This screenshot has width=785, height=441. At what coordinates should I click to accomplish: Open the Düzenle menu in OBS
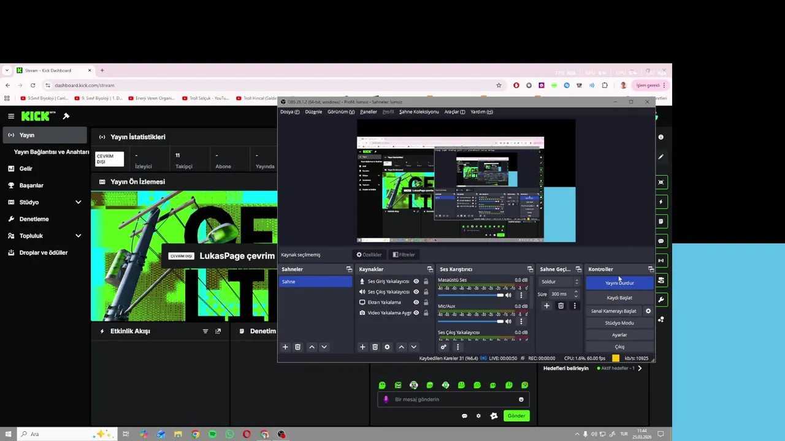click(313, 112)
